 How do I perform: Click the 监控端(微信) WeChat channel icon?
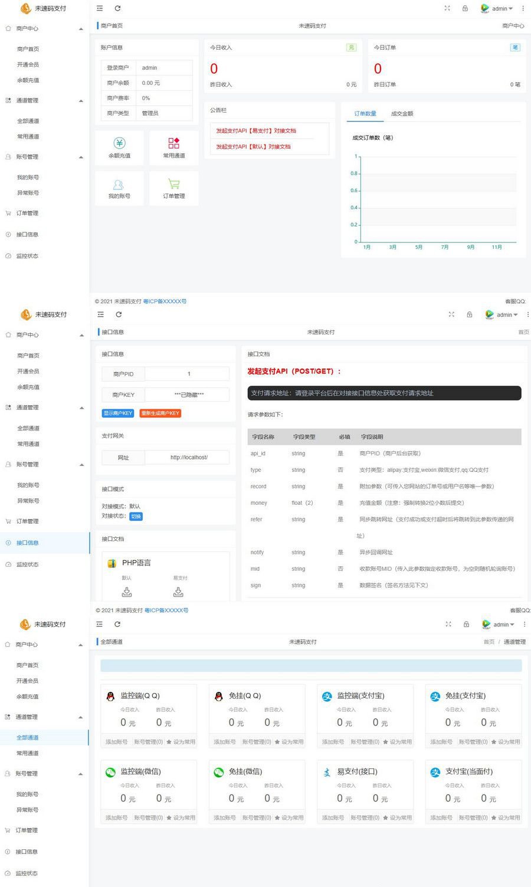[x=110, y=772]
